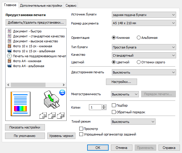The height and width of the screenshot is (153, 182).
Task: Decrease copies with the down spinner arrow
Action: click(104, 108)
